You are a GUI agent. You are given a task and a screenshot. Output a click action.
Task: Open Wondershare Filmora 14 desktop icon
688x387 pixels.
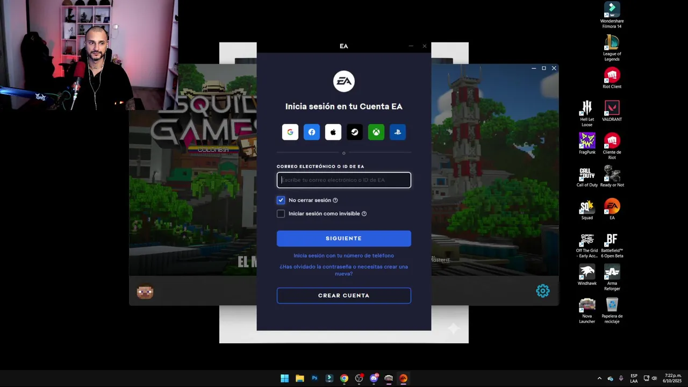[x=612, y=15]
